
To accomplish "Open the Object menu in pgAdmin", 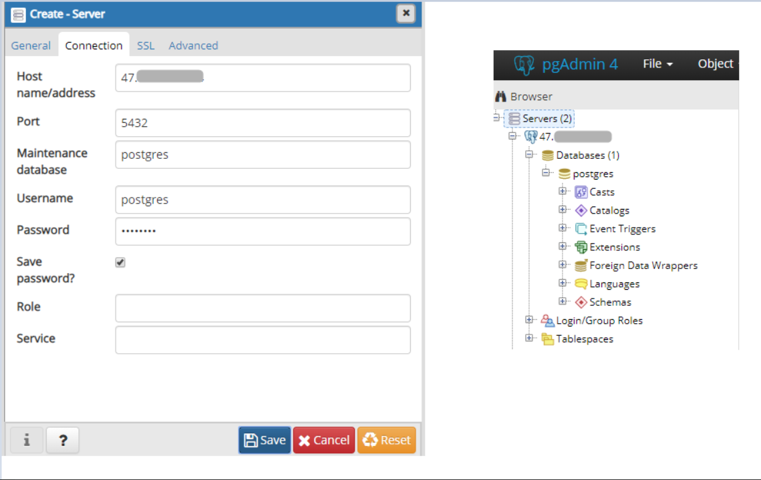I will click(716, 64).
